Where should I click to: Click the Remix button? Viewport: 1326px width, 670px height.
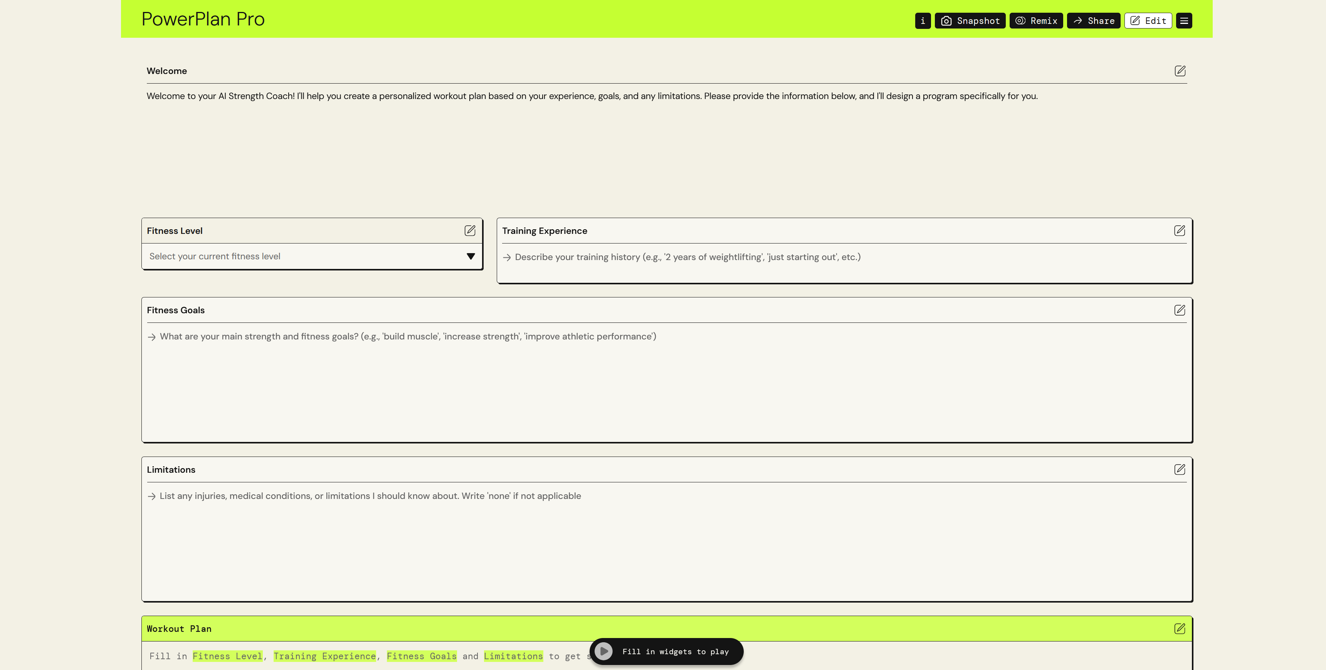1036,20
